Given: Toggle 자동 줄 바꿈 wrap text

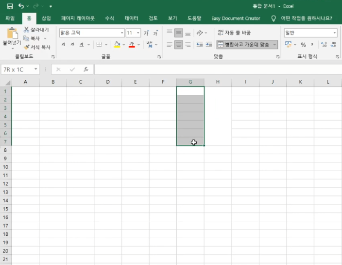Looking at the screenshot, I should (234, 33).
